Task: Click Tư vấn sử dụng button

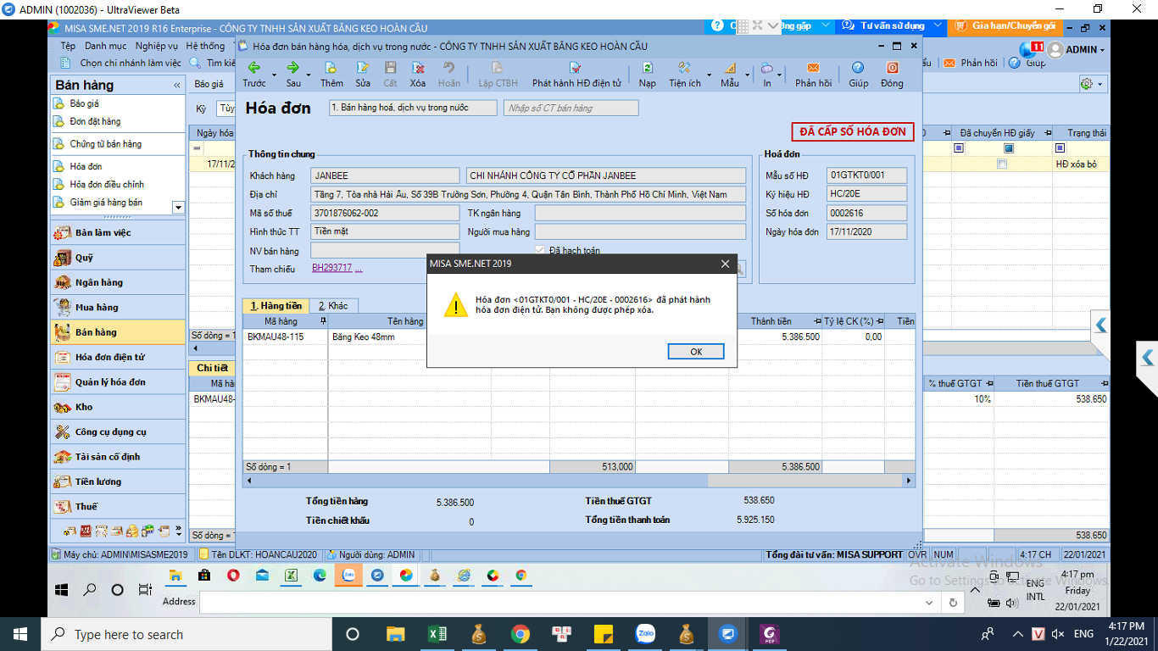Action: (890, 26)
